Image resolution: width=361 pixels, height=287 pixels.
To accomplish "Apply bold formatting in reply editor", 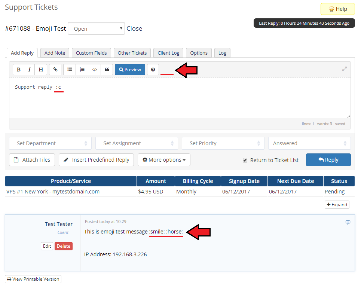I will pyautogui.click(x=19, y=70).
